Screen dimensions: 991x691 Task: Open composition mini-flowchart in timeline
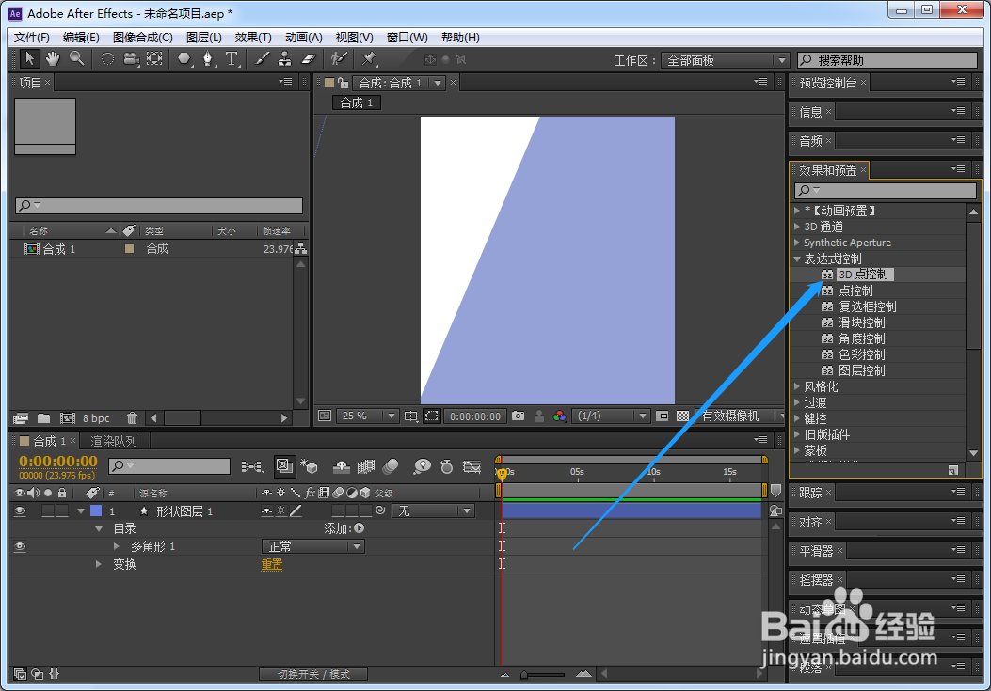point(252,466)
